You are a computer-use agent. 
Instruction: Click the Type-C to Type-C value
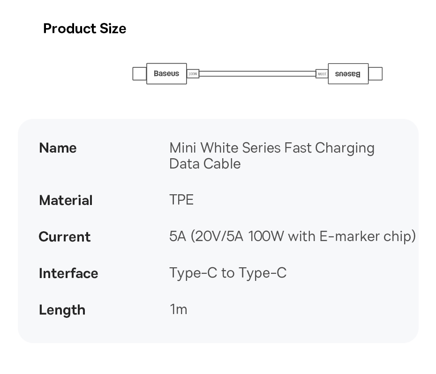coord(227,273)
